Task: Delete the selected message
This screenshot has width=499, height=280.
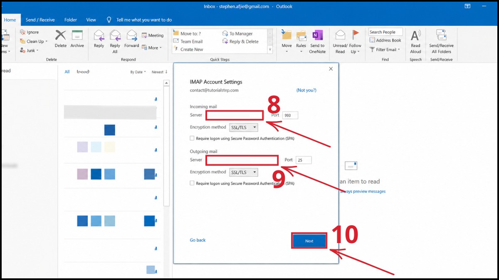Action: click(x=61, y=39)
